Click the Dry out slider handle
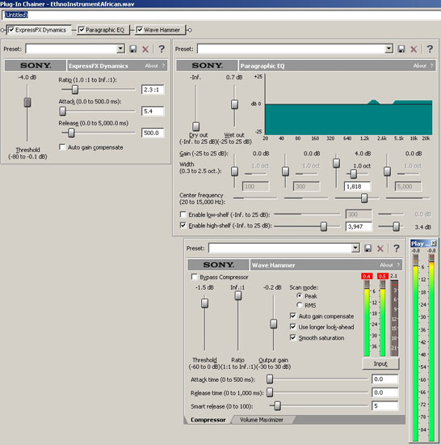 (x=195, y=126)
